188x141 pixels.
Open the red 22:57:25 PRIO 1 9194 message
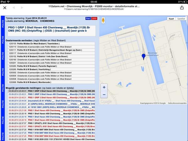[x=52, y=136]
